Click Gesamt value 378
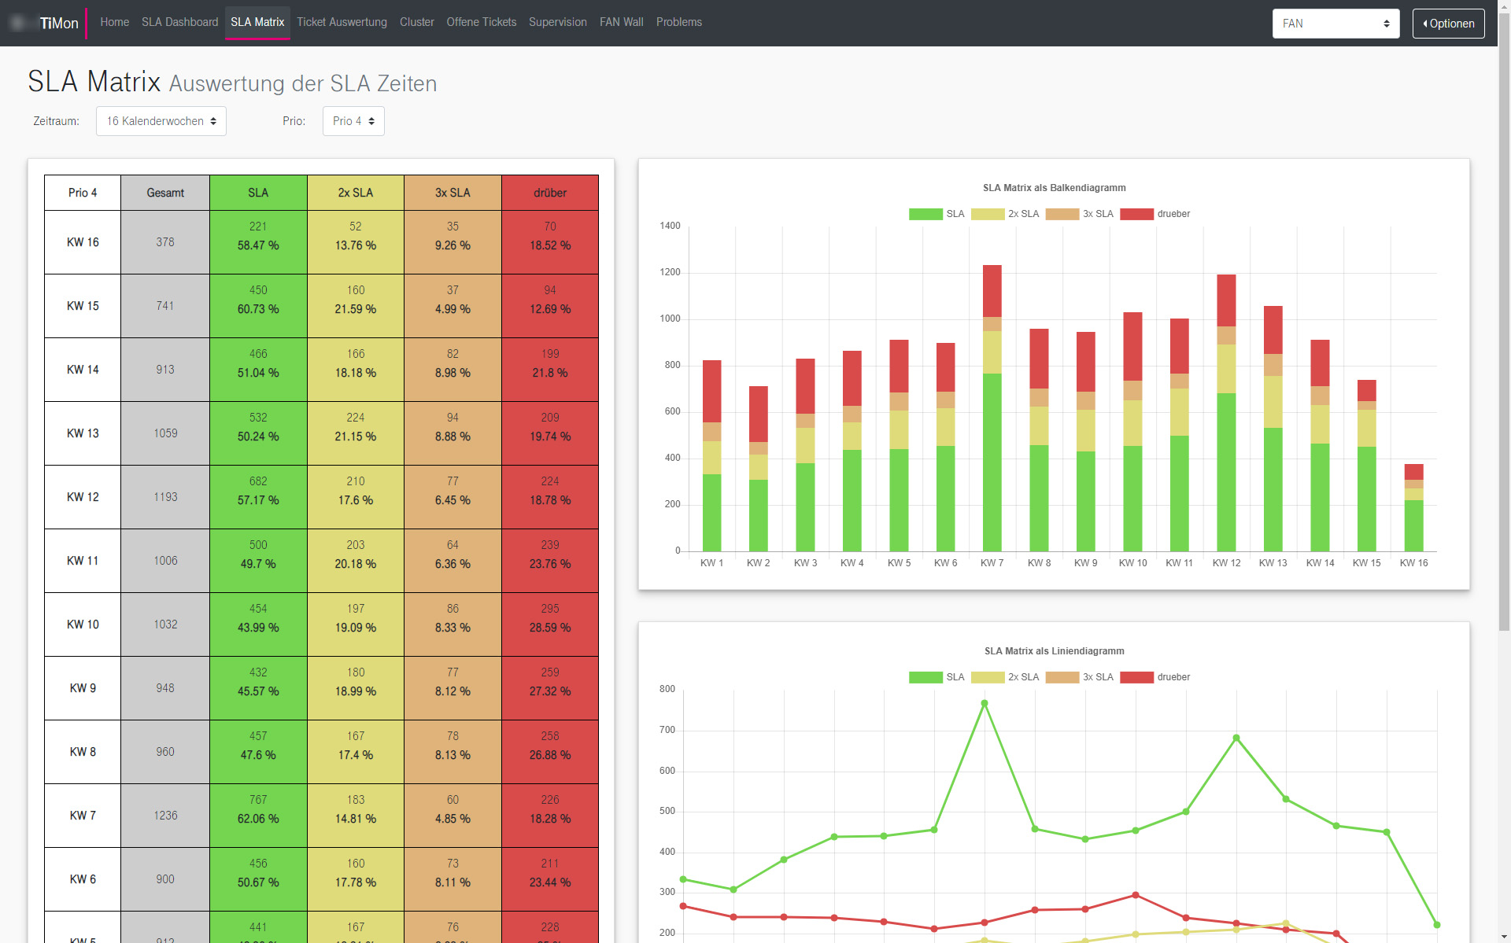The height and width of the screenshot is (943, 1511). [165, 242]
